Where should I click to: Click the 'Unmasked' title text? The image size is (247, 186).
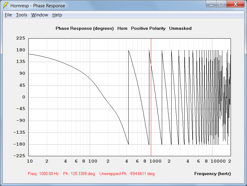pyautogui.click(x=180, y=29)
